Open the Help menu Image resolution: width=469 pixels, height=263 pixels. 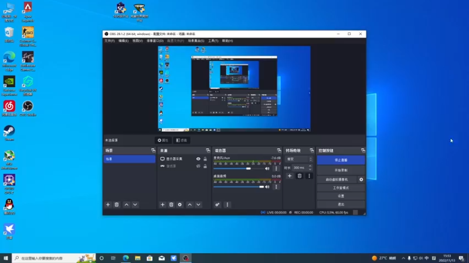point(227,41)
